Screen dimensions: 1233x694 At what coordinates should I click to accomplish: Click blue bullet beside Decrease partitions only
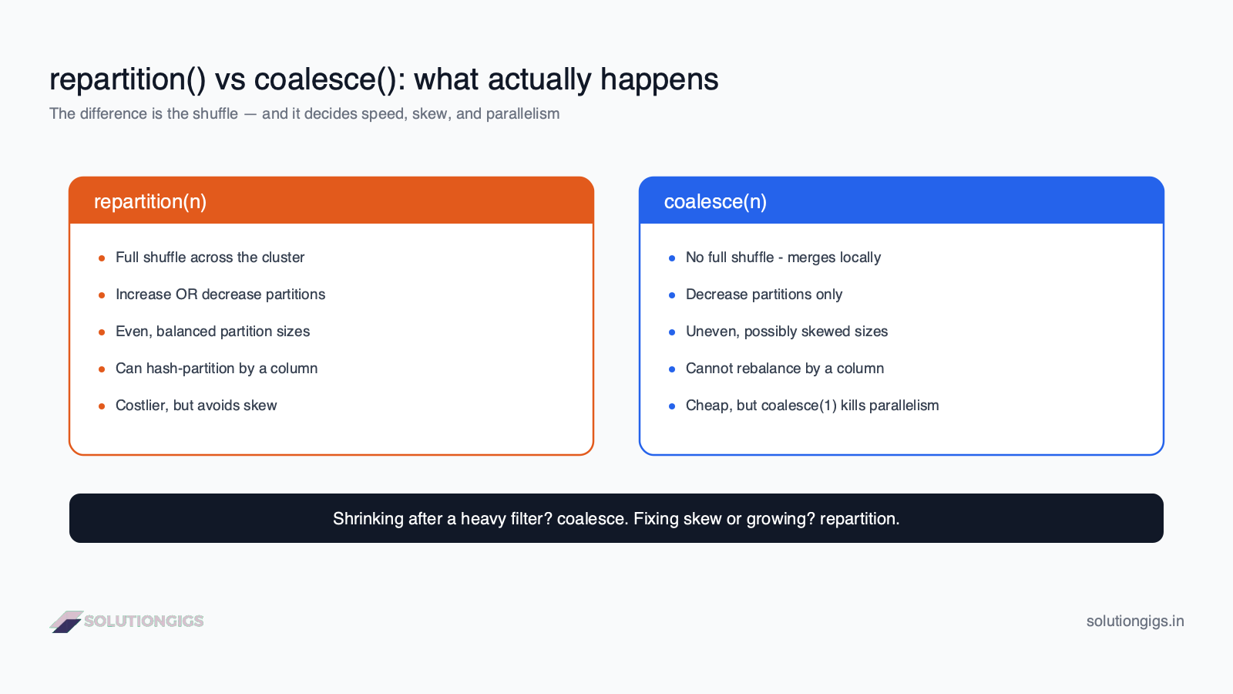pos(672,295)
